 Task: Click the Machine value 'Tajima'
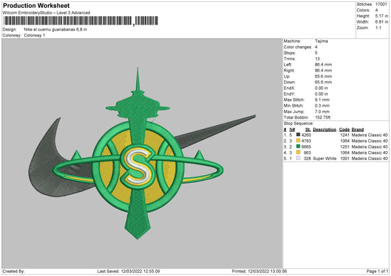pos(321,41)
